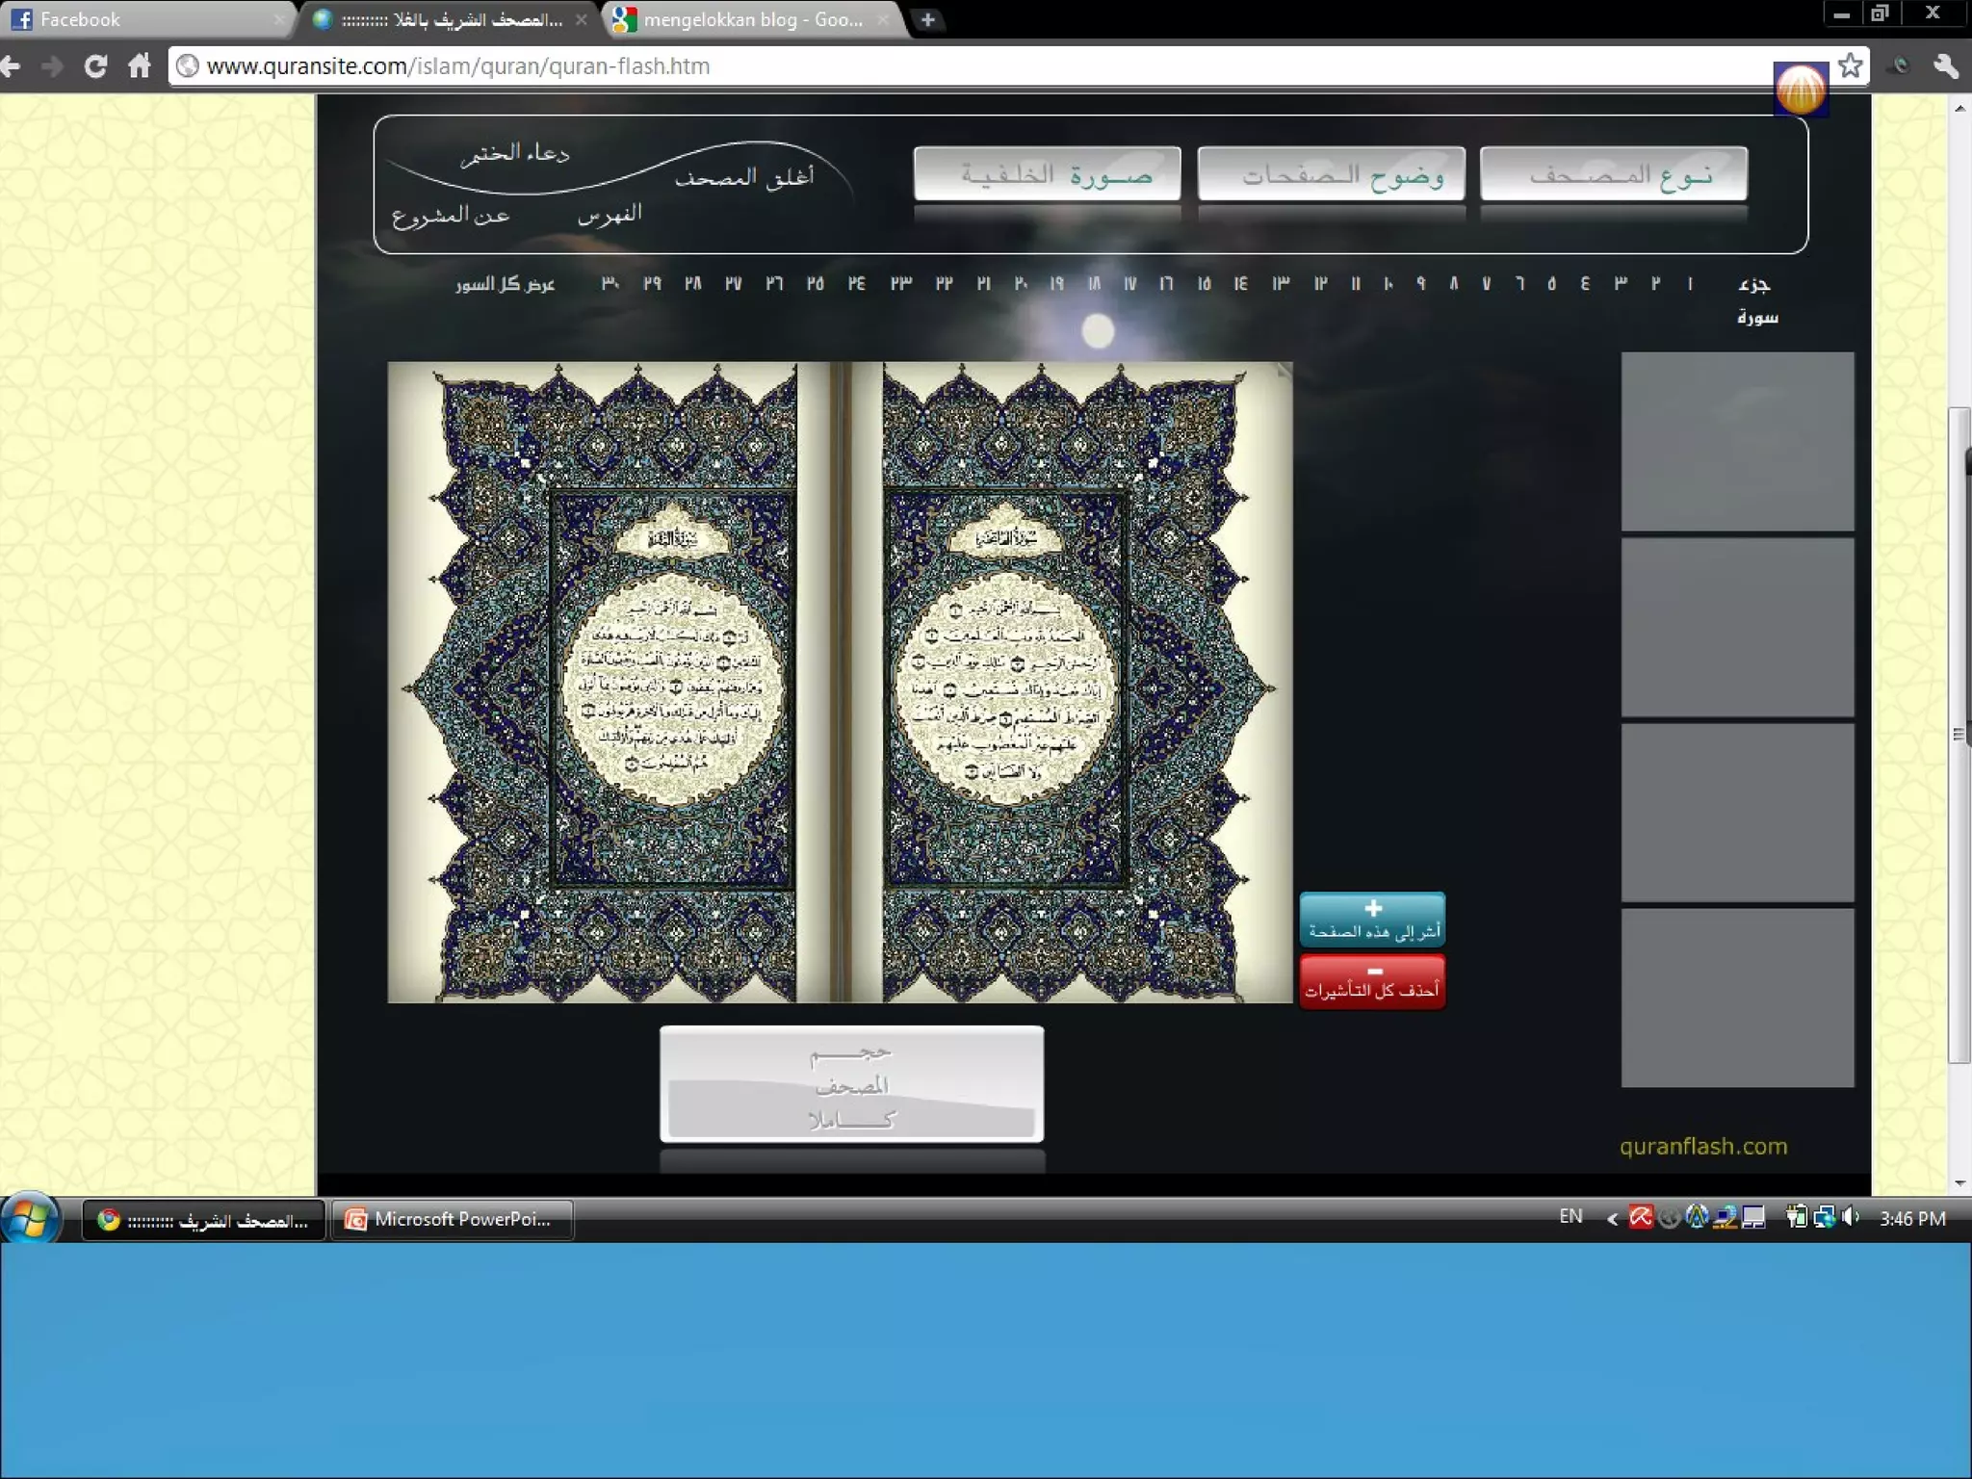Click عرض كل السور link
The image size is (1972, 1479).
506,283
